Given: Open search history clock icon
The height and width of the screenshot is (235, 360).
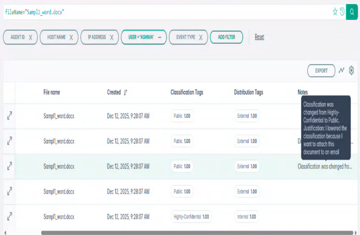Looking at the screenshot, I should (342, 12).
